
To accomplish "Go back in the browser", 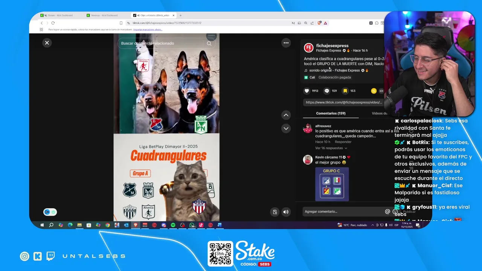I will (41, 23).
